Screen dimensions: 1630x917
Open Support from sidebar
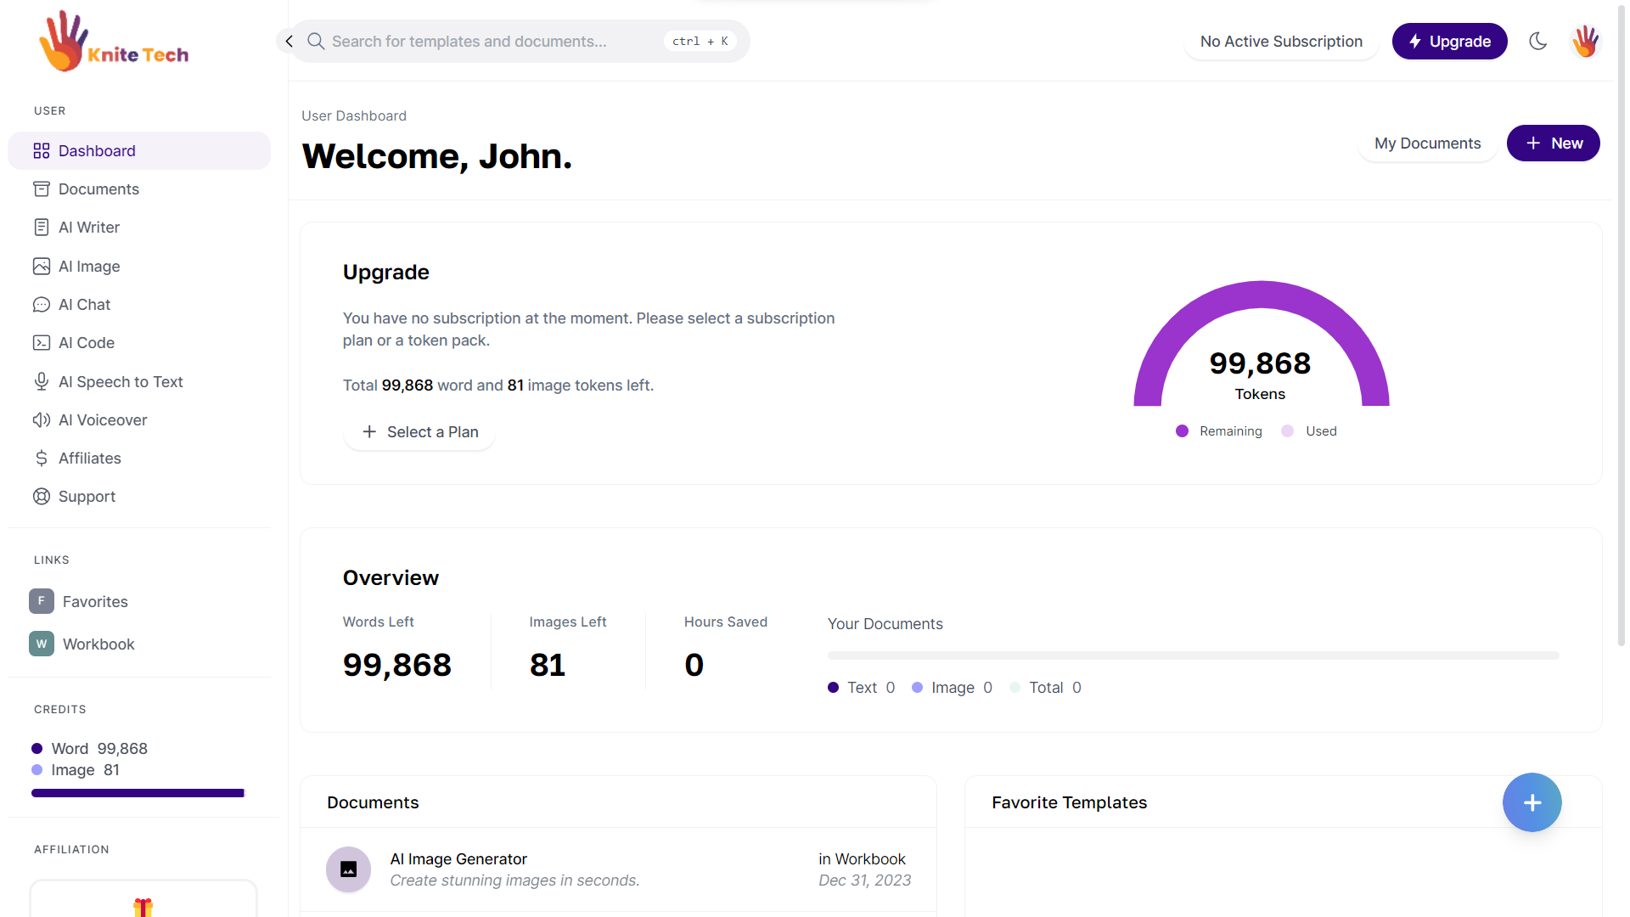[x=87, y=497]
